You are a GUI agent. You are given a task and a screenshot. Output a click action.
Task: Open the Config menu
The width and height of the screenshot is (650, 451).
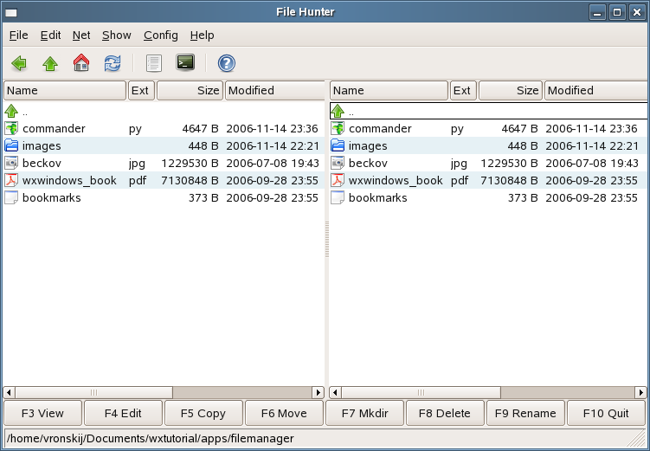point(160,35)
